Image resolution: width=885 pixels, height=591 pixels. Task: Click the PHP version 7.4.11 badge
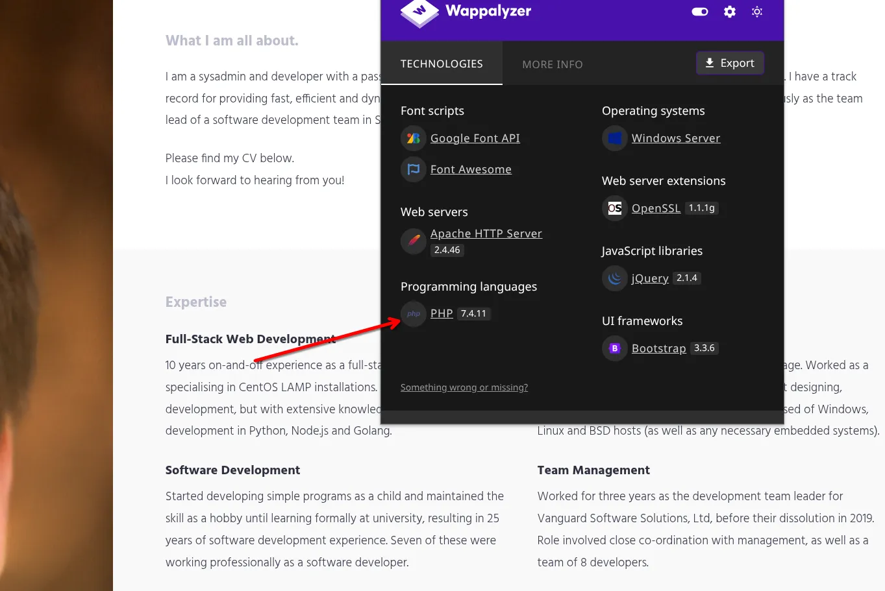[x=474, y=313]
